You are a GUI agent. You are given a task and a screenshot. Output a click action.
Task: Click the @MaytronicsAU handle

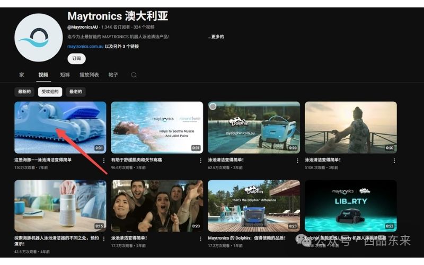(x=83, y=27)
